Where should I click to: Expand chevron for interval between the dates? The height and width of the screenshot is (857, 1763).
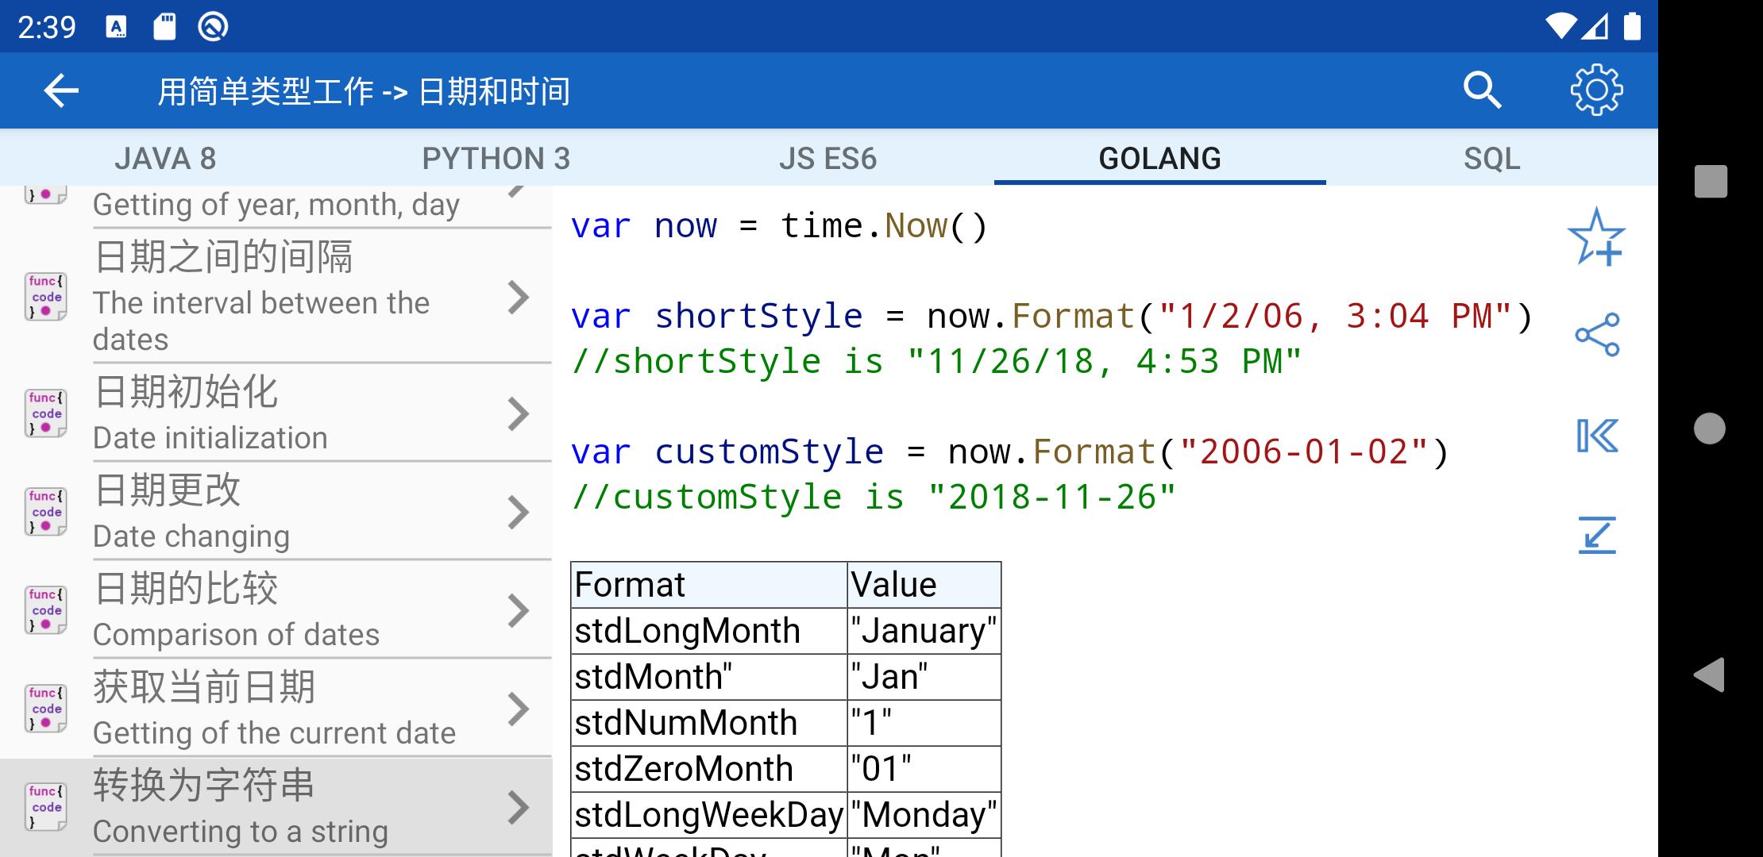click(x=518, y=298)
